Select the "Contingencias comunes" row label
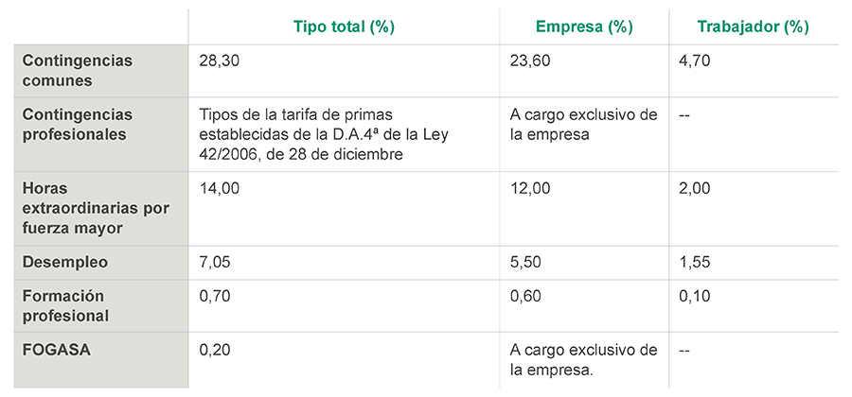This screenshot has height=397, width=852. [x=79, y=71]
